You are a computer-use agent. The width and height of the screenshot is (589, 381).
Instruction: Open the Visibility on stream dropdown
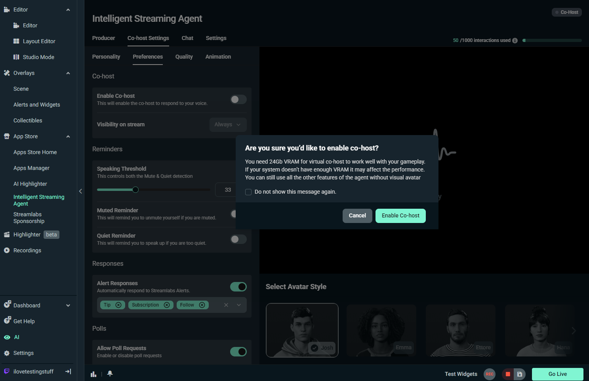point(228,124)
